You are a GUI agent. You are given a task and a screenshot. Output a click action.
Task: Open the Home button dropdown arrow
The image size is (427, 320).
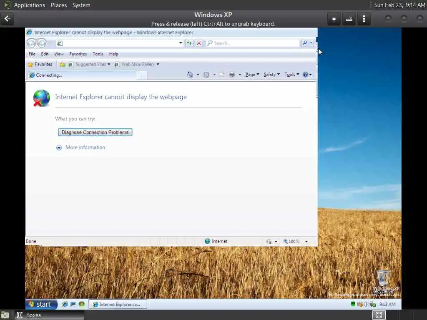198,75
